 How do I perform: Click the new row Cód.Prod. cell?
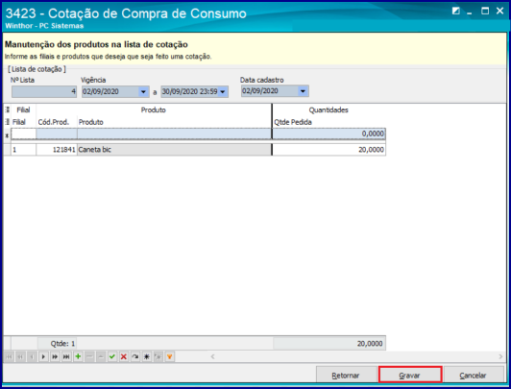pos(57,134)
